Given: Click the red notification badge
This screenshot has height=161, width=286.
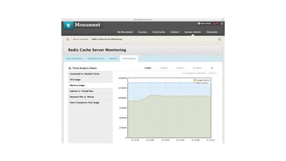Looking at the screenshot, I should point(214,24).
